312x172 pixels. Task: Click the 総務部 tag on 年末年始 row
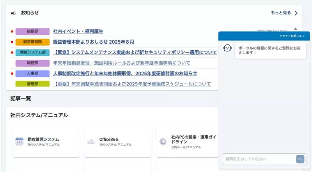click(33, 63)
